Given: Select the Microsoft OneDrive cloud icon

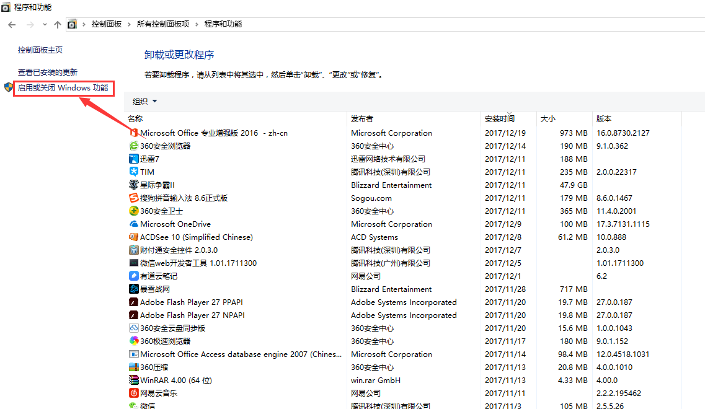Looking at the screenshot, I should tap(133, 224).
